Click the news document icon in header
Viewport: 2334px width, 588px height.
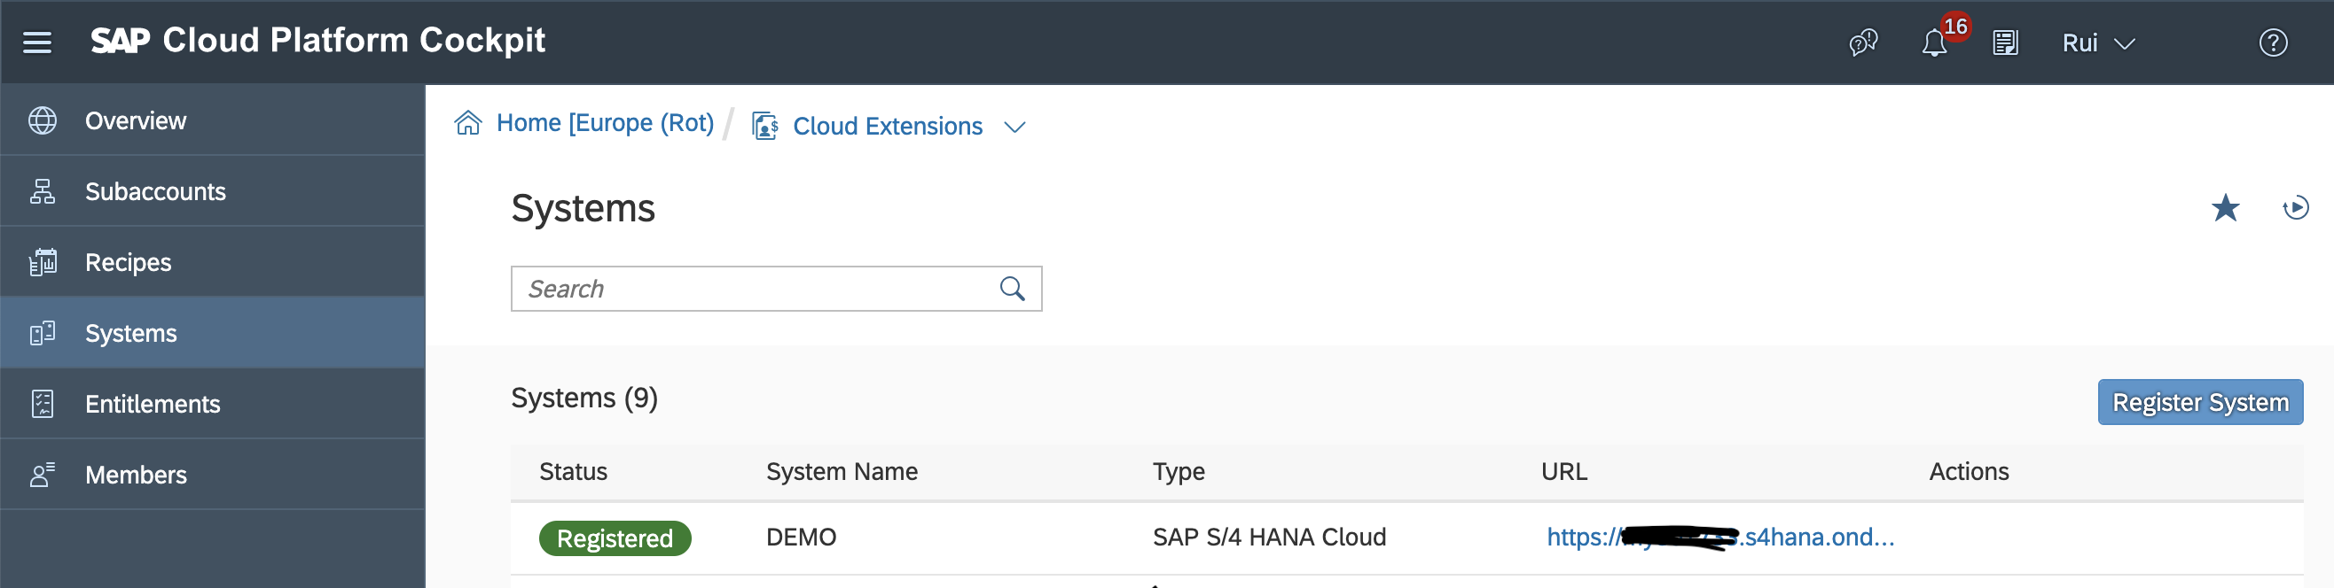coord(2005,43)
